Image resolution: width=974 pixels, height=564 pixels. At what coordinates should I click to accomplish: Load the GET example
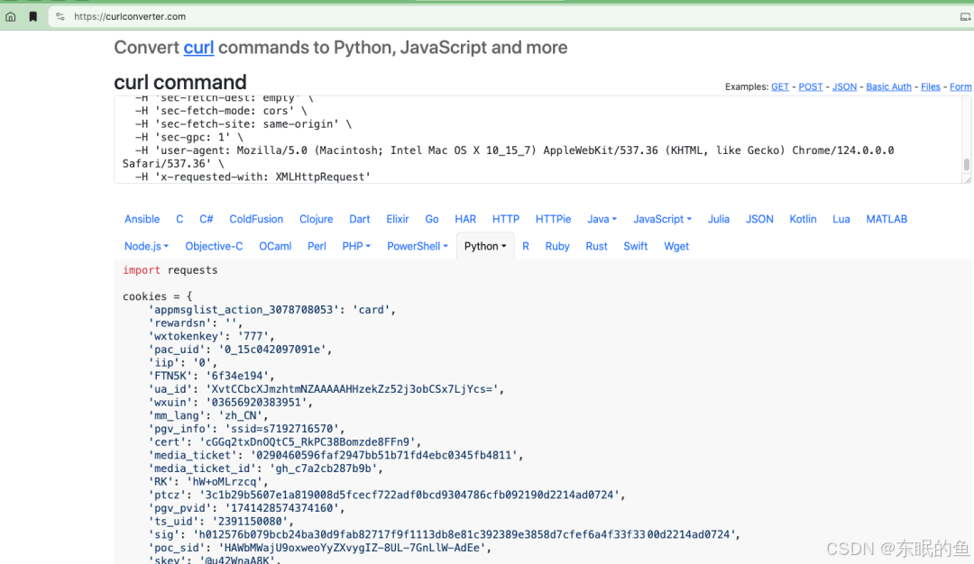pyautogui.click(x=779, y=86)
